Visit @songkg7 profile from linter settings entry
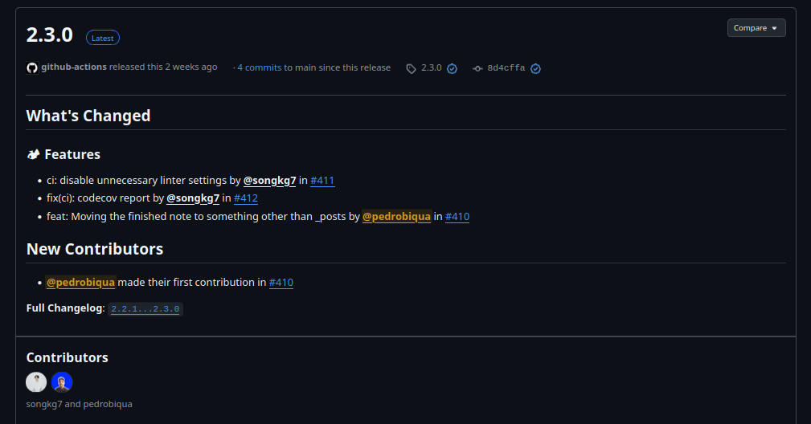The width and height of the screenshot is (811, 424). pos(270,181)
